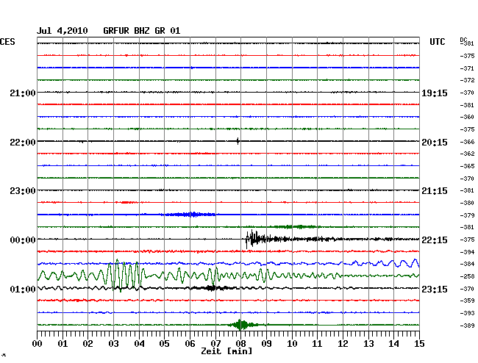Click the x-axis minute label "10"
Viewport: 478px width, 363px height.
pyautogui.click(x=292, y=344)
